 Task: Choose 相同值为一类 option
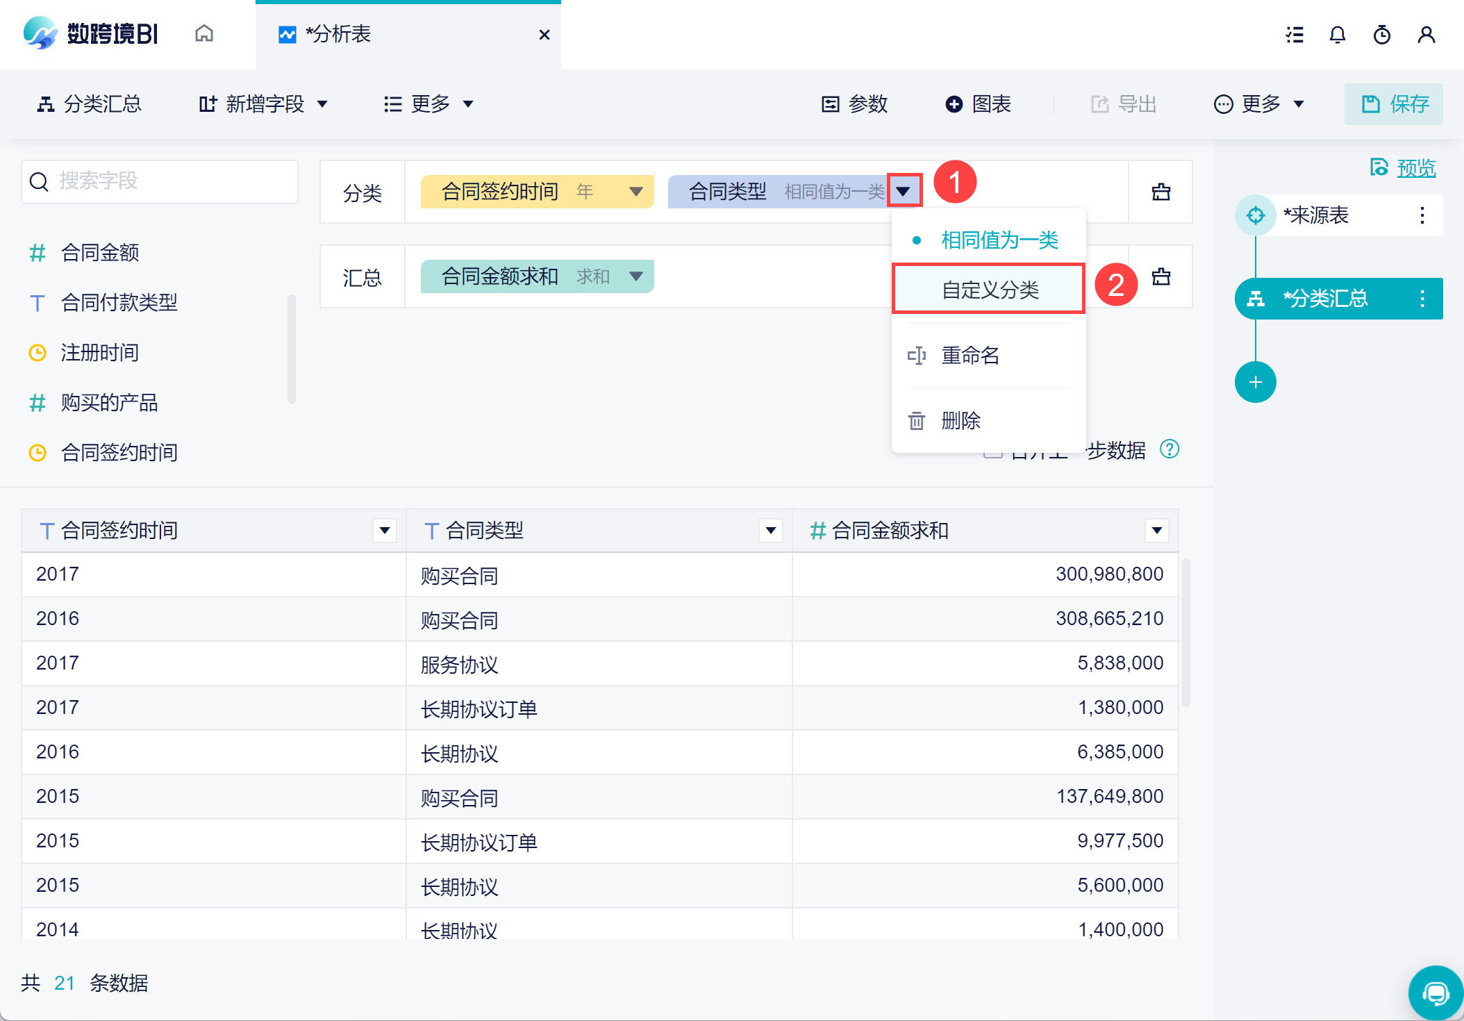pos(989,240)
